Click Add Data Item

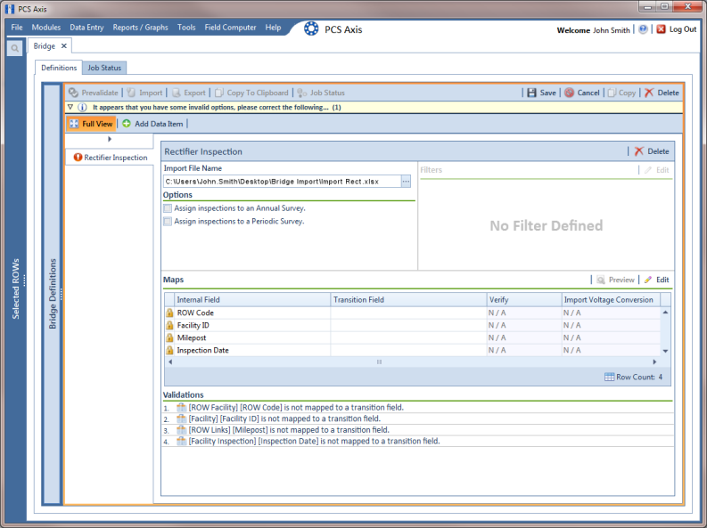(x=152, y=124)
